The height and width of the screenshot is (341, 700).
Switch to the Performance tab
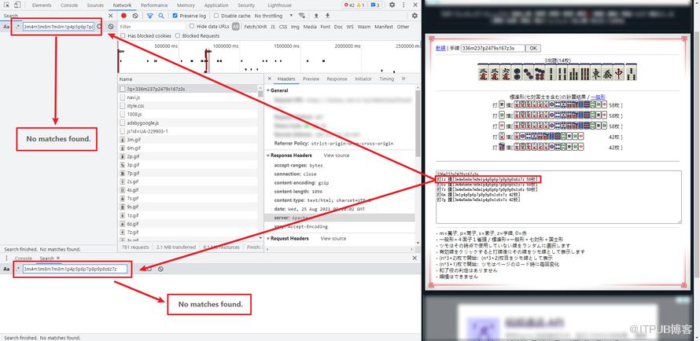point(154,5)
